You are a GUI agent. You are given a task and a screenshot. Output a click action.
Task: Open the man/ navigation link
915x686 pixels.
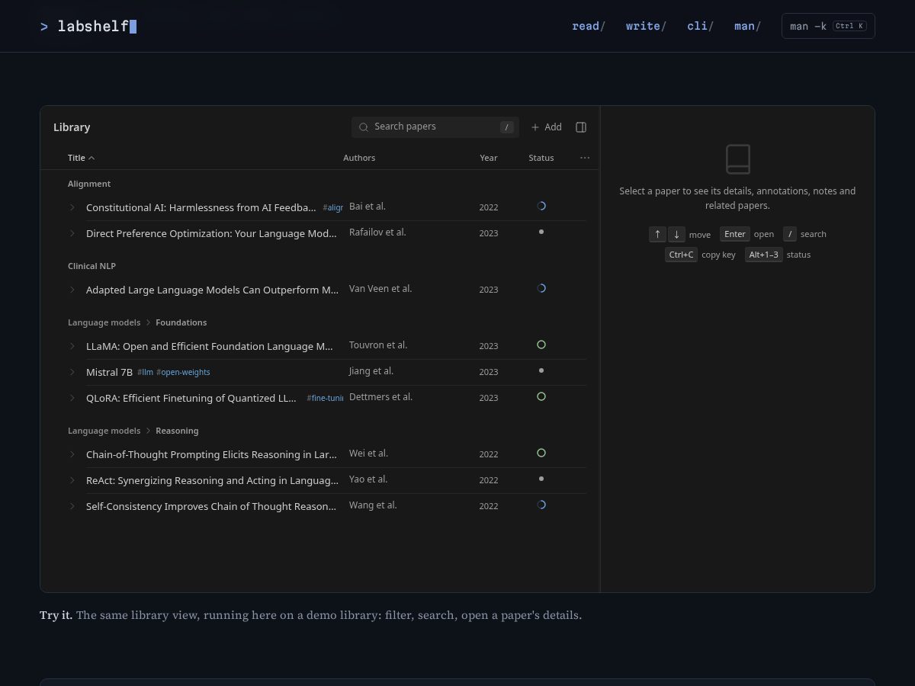pyautogui.click(x=747, y=26)
